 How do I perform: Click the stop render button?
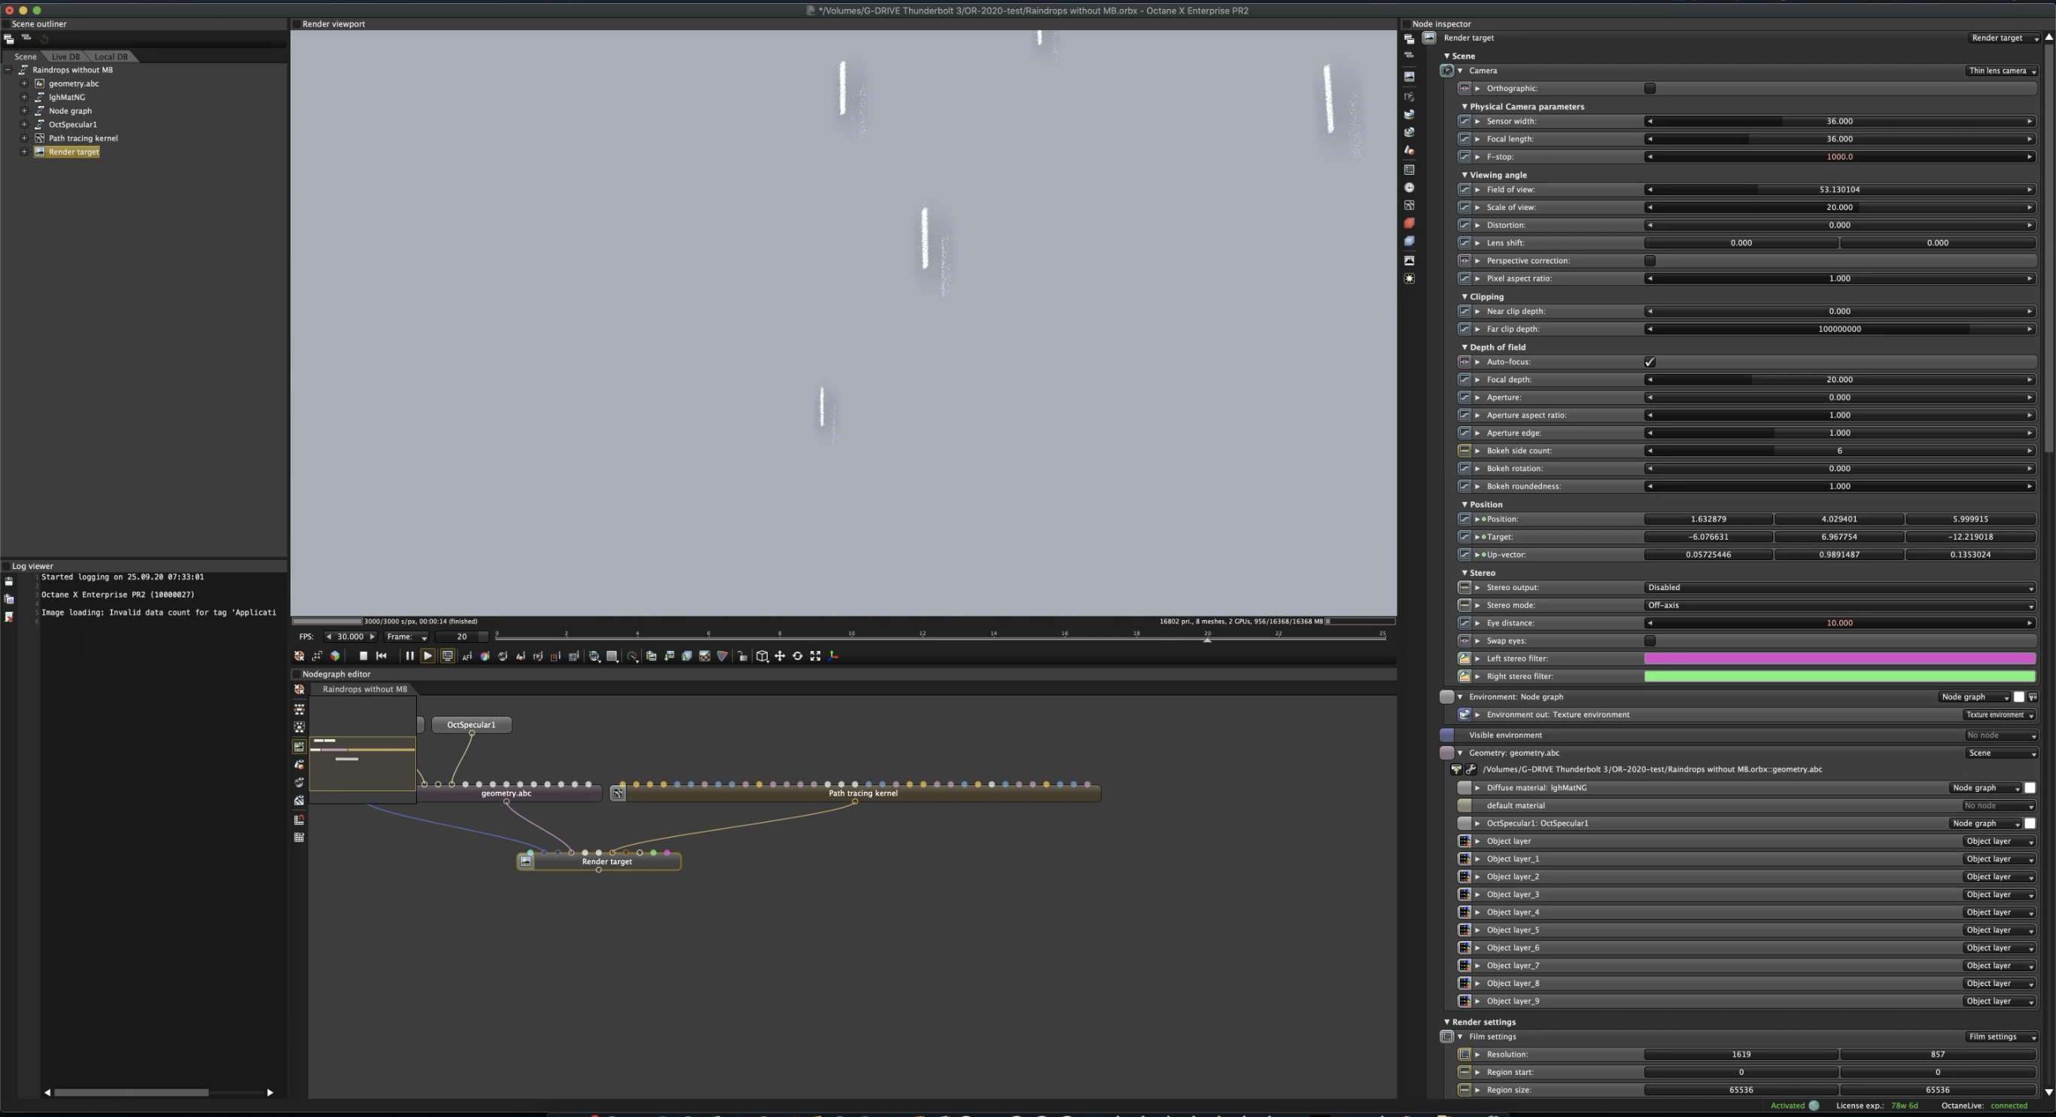coord(363,656)
